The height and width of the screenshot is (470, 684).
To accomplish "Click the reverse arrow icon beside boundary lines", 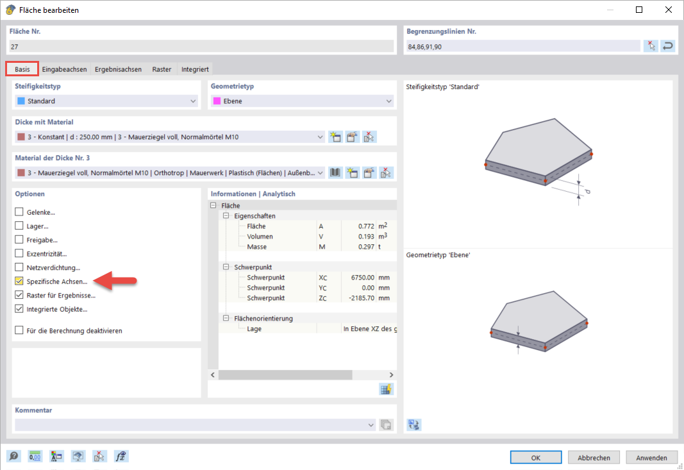I will click(x=668, y=46).
